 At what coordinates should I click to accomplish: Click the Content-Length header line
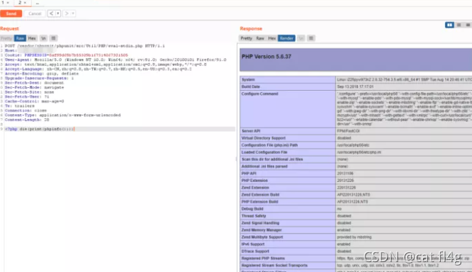(x=26, y=120)
